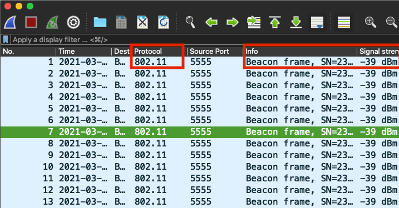The image size is (399, 208).
Task: Select packet number 11 row
Action: 199,179
